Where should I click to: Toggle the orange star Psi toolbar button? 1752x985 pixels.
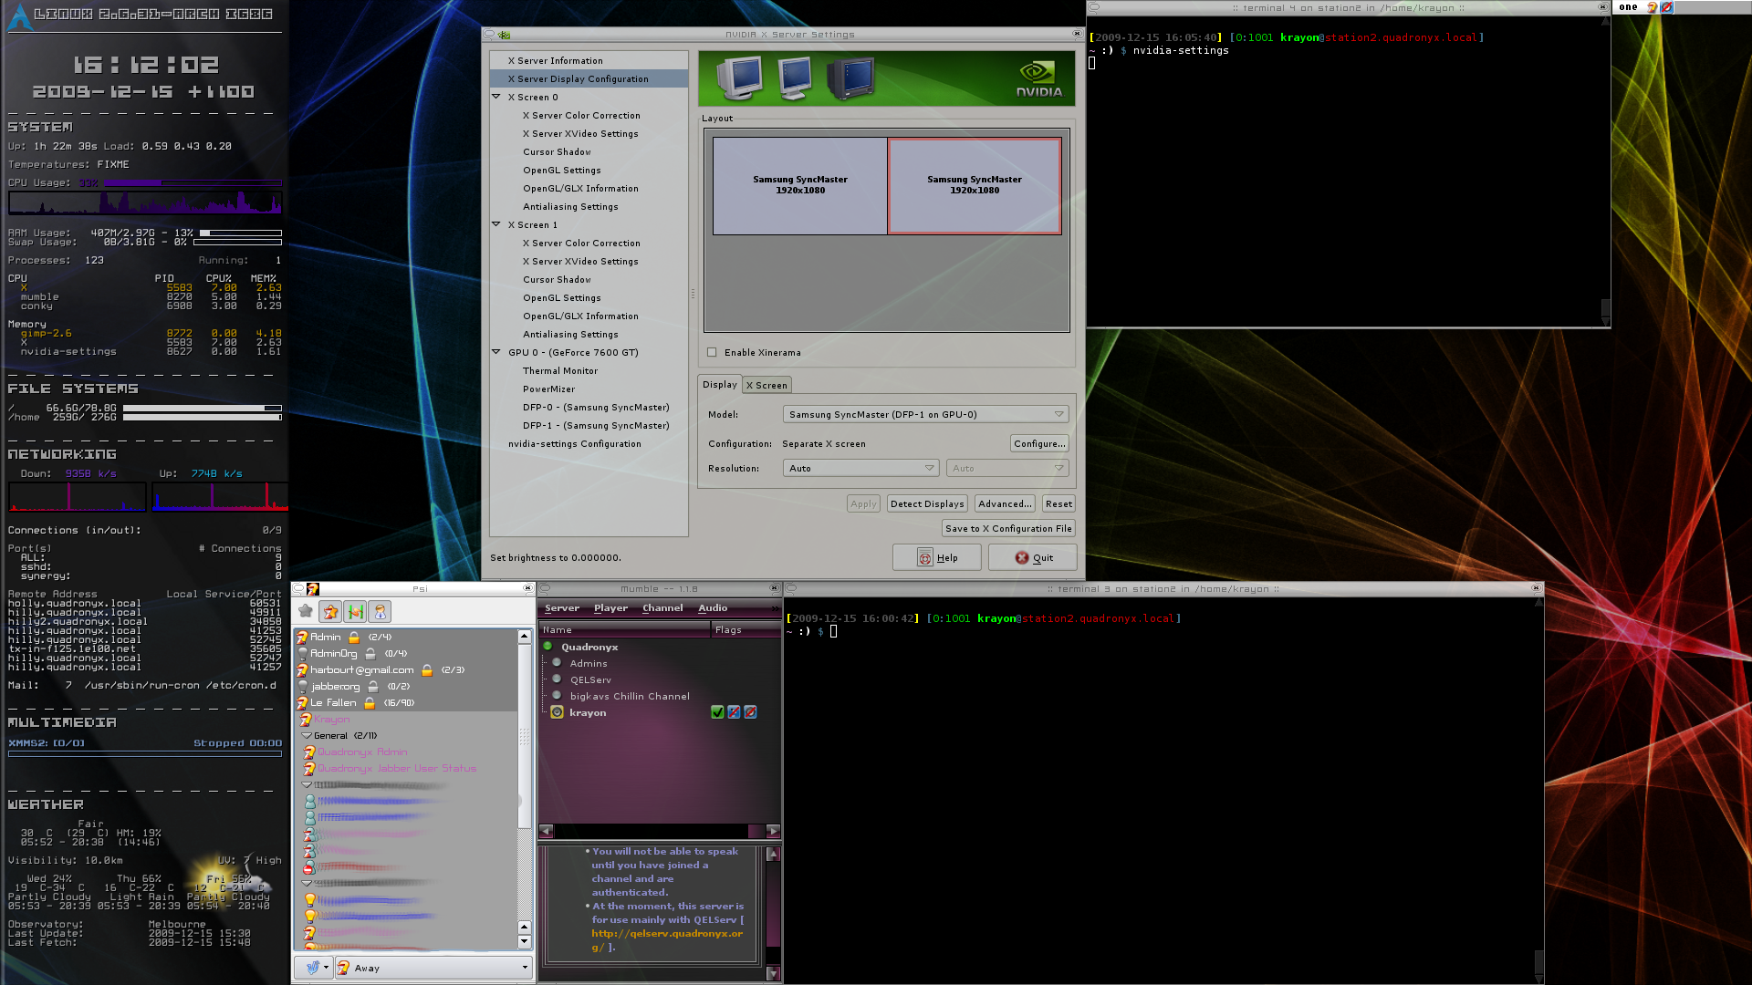pyautogui.click(x=330, y=612)
